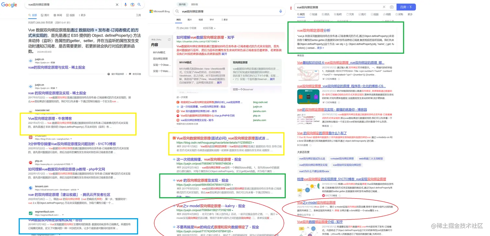Open green MVVM thumbnail in Baidu results
The image size is (490, 236).
click(x=309, y=96)
